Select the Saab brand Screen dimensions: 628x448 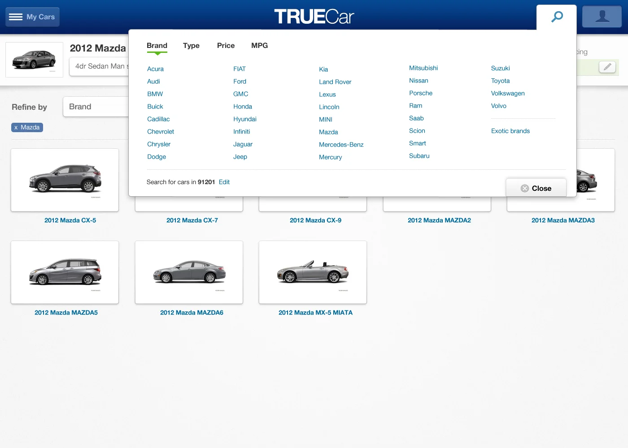(x=416, y=118)
